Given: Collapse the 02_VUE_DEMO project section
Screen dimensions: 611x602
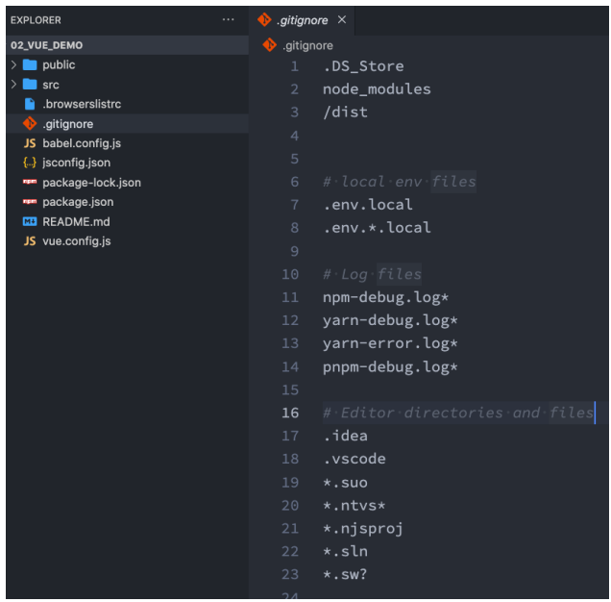Looking at the screenshot, I should [46, 45].
